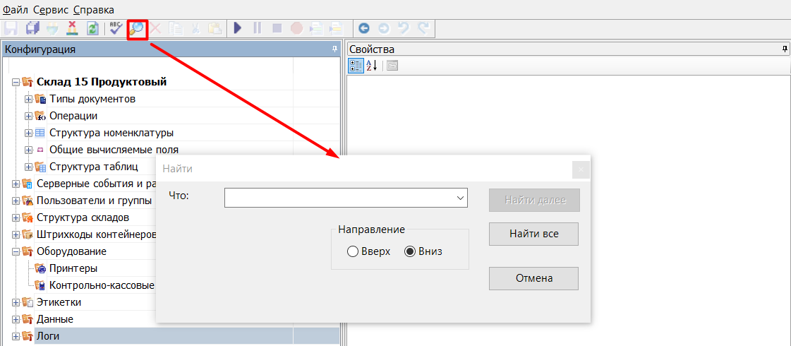Run the ABC check toolbar icon

click(x=116, y=28)
